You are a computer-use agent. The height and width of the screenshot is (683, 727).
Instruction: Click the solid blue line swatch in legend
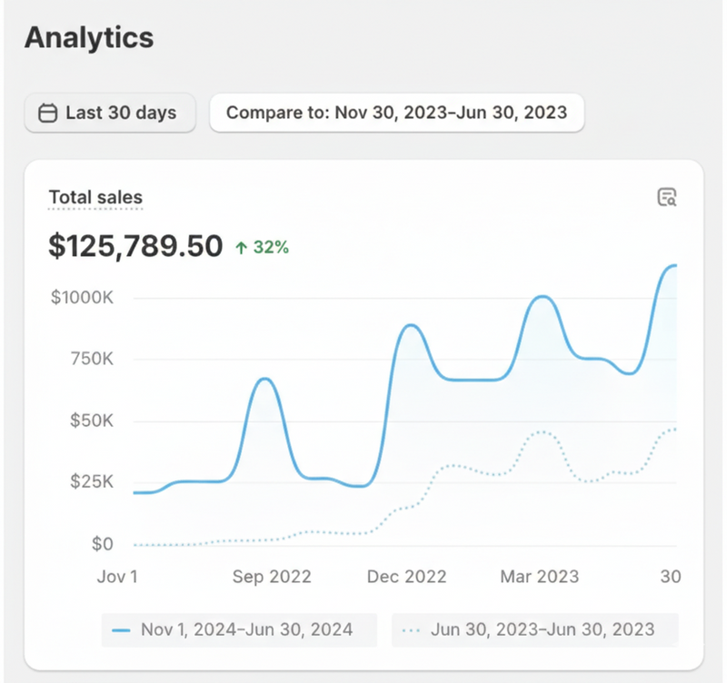tap(121, 629)
